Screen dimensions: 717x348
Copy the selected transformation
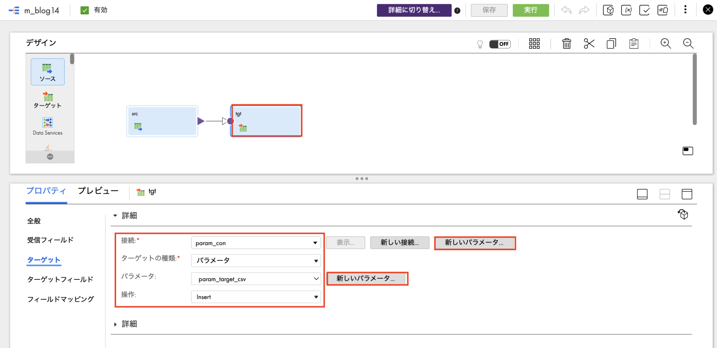click(x=612, y=43)
